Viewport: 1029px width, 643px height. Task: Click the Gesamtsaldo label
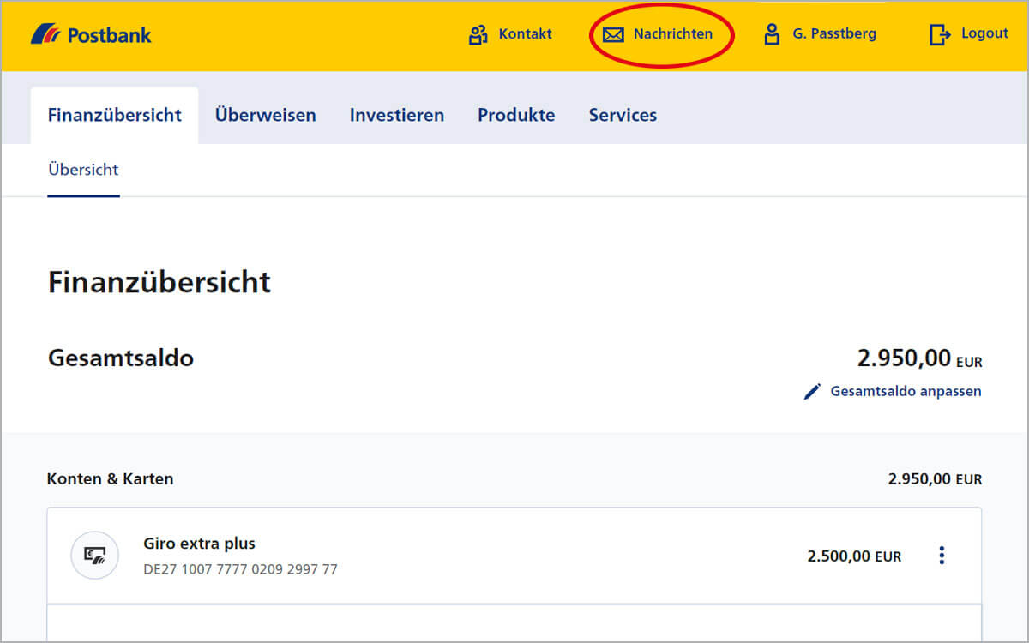pos(121,358)
